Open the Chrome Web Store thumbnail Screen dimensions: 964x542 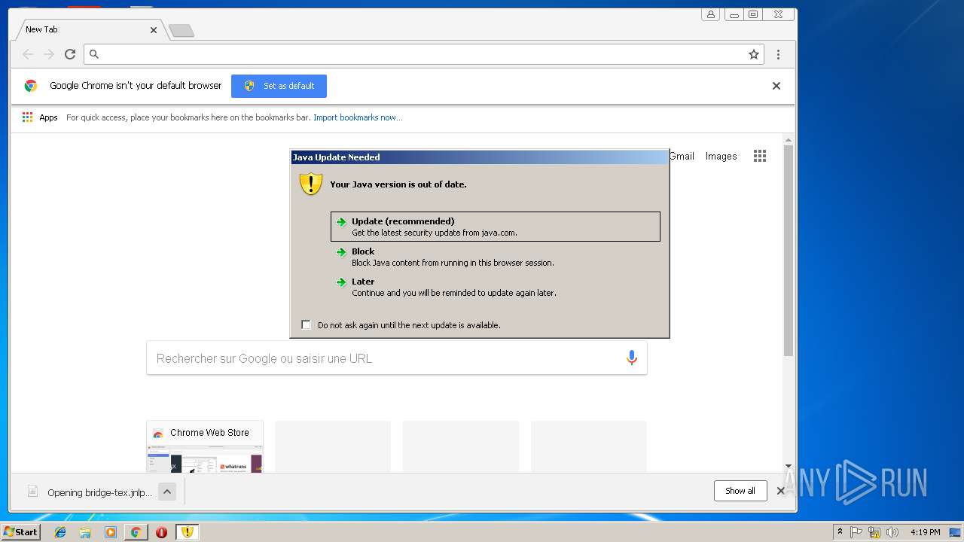(205, 446)
